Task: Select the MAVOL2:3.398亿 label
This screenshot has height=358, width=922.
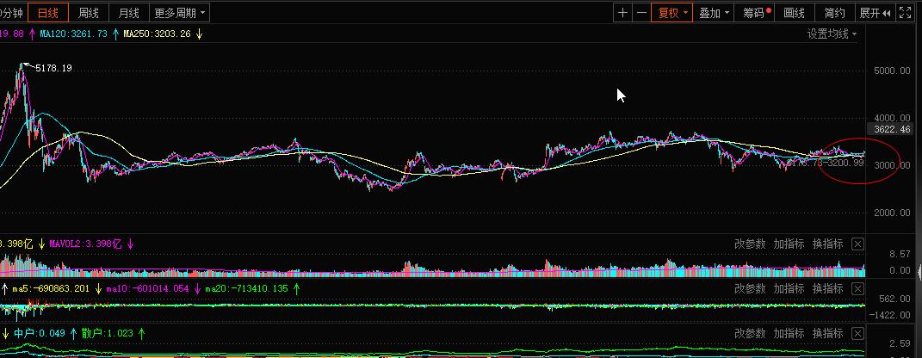Action: click(86, 244)
